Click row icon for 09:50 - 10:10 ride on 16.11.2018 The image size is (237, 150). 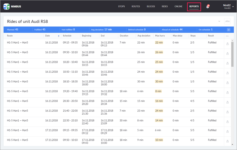pyautogui.click(x=227, y=54)
